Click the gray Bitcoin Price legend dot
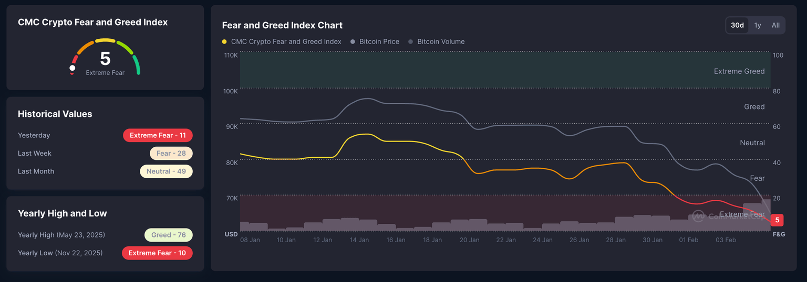This screenshot has height=282, width=807. click(353, 42)
